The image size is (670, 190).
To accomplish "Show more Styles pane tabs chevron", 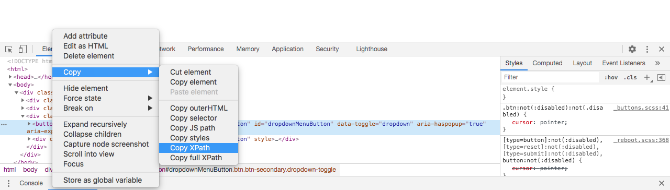I will coord(658,63).
